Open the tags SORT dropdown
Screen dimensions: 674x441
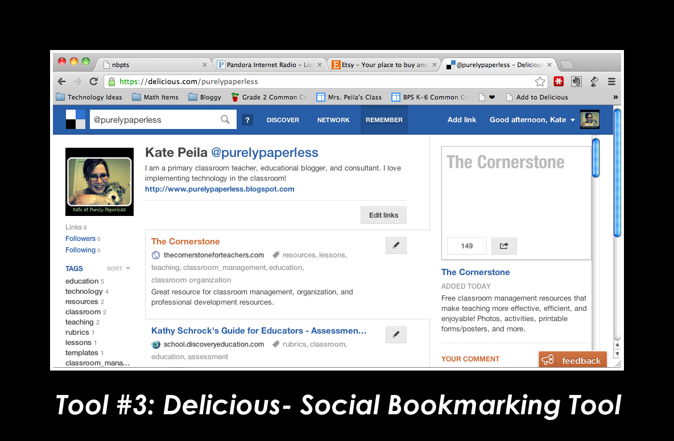click(118, 268)
